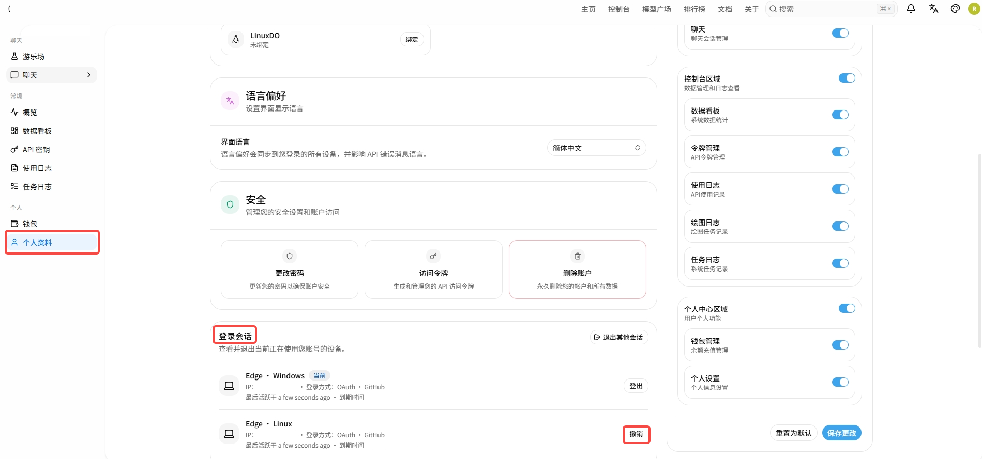Image resolution: width=982 pixels, height=459 pixels.
Task: Click the trash icon on 删除账户 card
Action: point(578,256)
